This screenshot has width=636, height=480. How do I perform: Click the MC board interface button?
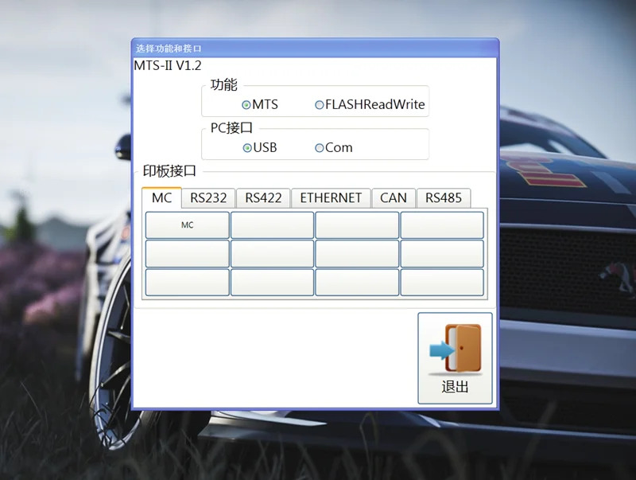pyautogui.click(x=188, y=225)
